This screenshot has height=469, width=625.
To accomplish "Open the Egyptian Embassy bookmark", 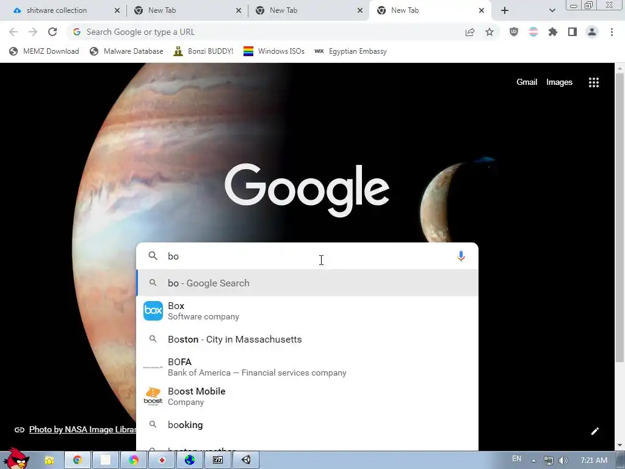I will click(351, 51).
